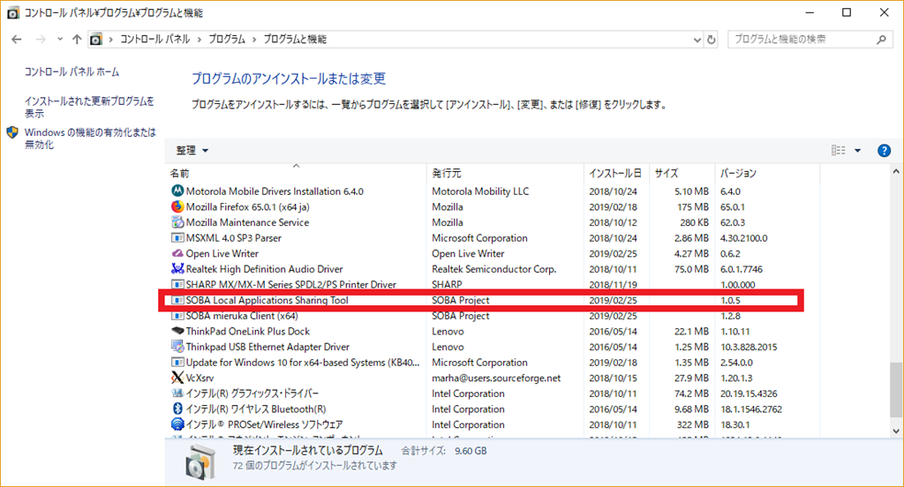Click the Mozilla Firefox program icon
The height and width of the screenshot is (487, 904).
[x=177, y=206]
